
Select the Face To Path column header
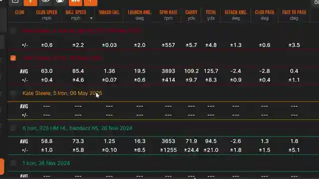click(x=294, y=15)
